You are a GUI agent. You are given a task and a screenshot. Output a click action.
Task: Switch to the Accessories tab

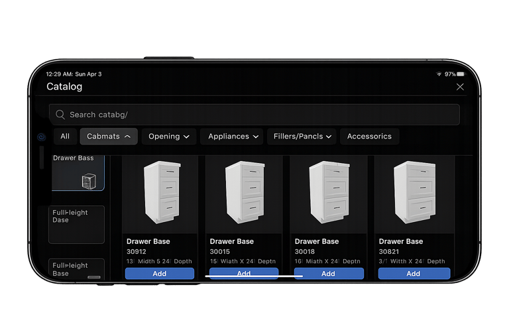coord(369,137)
